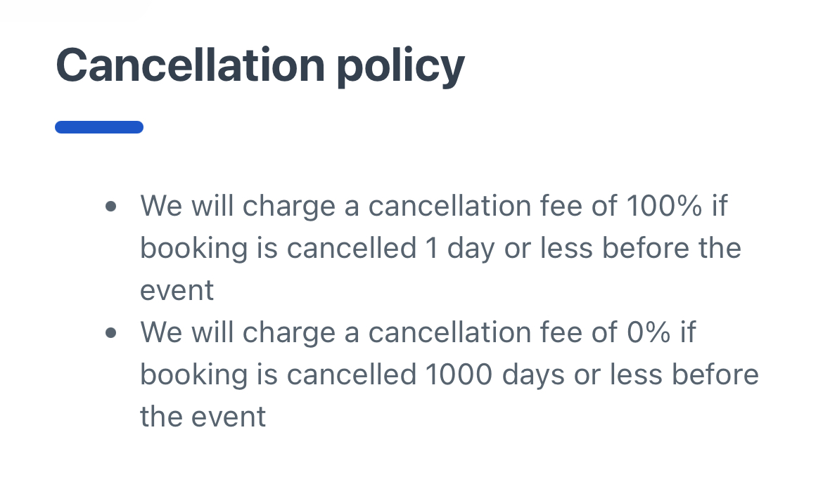Click "booking is cancelled" in the first bullet
This screenshot has height=482, width=823.
278,248
